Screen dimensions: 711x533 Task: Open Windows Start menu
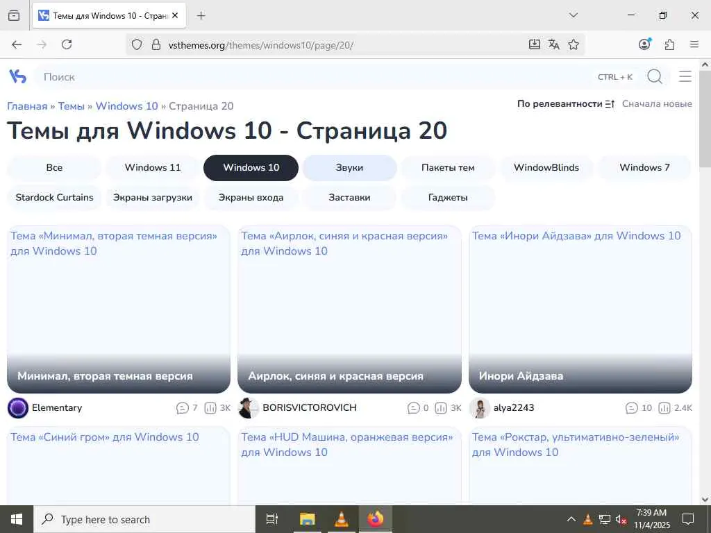(17, 519)
